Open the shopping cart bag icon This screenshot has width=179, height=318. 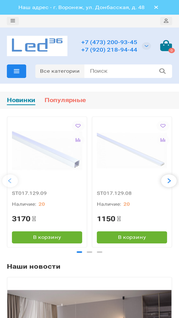(x=167, y=46)
